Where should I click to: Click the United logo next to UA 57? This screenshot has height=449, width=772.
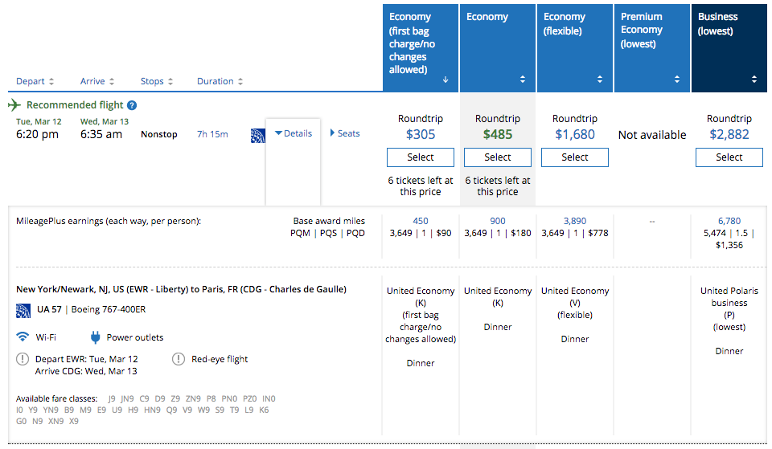click(23, 309)
